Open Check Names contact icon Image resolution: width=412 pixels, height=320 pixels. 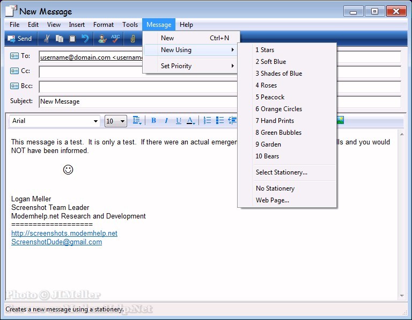coord(102,39)
